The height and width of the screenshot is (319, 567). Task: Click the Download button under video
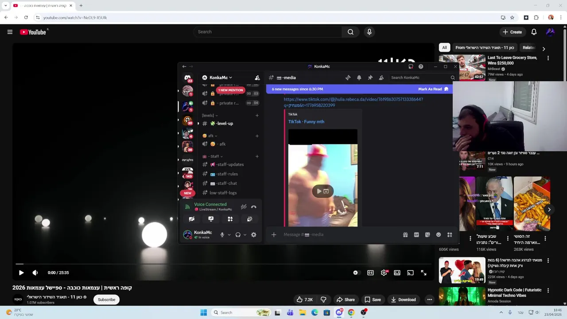(x=403, y=300)
